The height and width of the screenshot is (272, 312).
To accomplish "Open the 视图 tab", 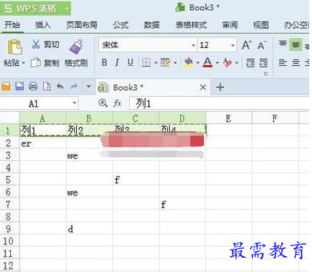I will 261,24.
